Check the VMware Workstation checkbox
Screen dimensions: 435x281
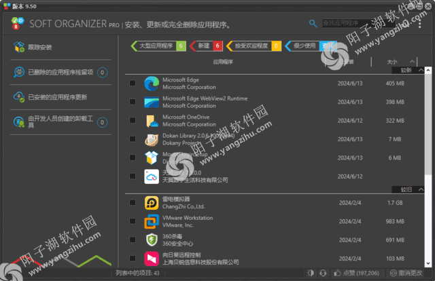[133, 221]
